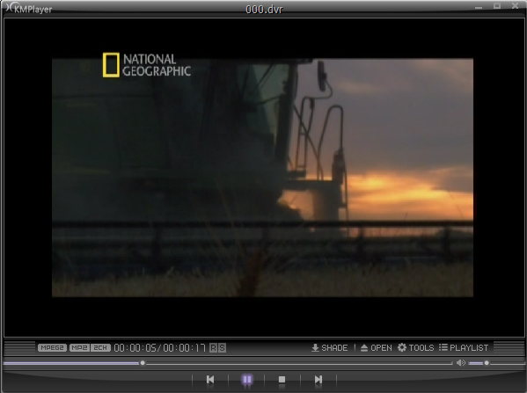Click the 2CH audio channel badge
The height and width of the screenshot is (393, 527).
tap(100, 347)
